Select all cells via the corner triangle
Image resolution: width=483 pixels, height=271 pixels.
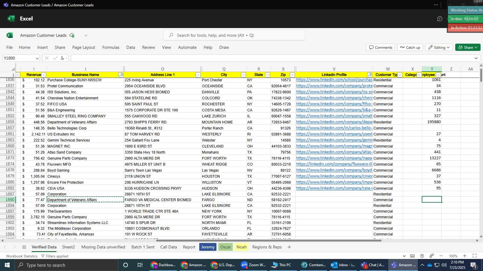13,69
